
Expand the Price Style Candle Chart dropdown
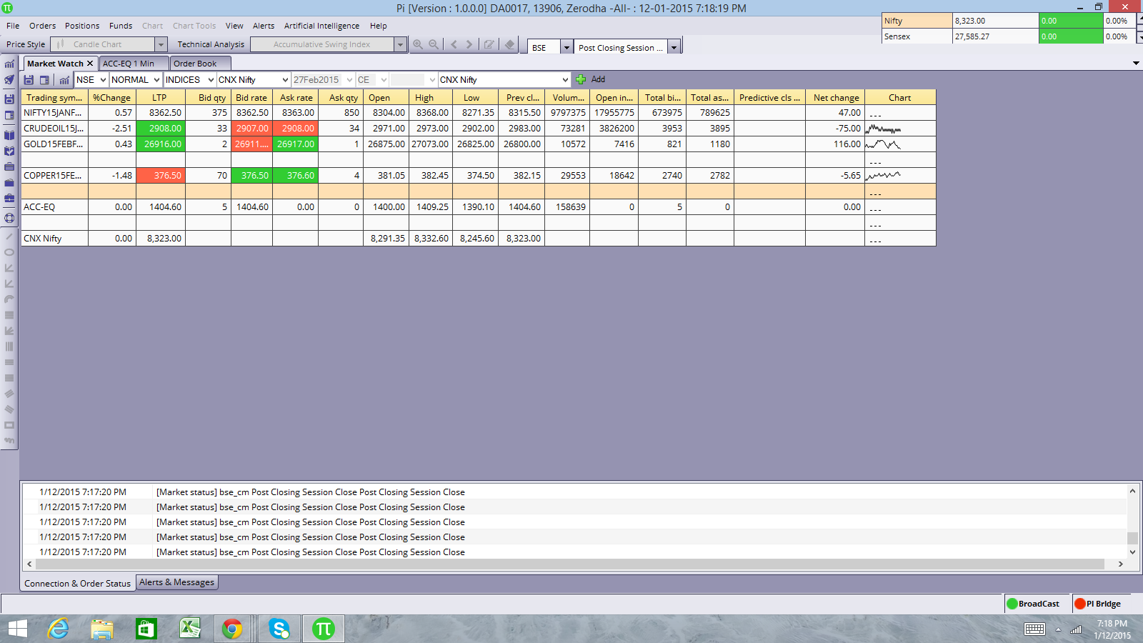click(x=161, y=44)
